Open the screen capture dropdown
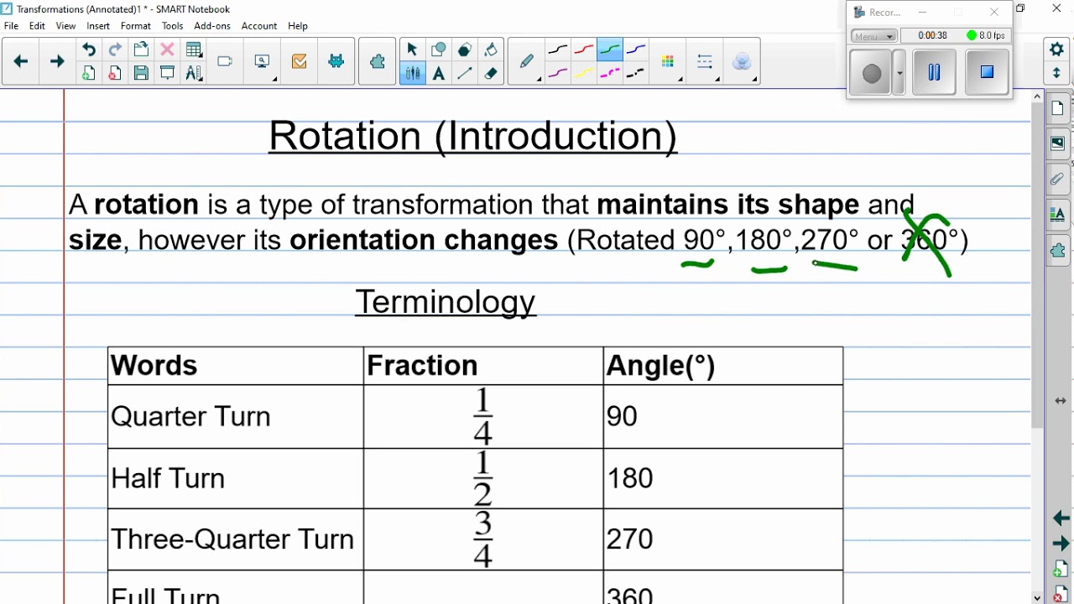Screen dimensions: 1074x604 point(263,61)
